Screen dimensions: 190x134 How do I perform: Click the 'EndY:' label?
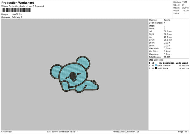pyautogui.click(x=152, y=46)
